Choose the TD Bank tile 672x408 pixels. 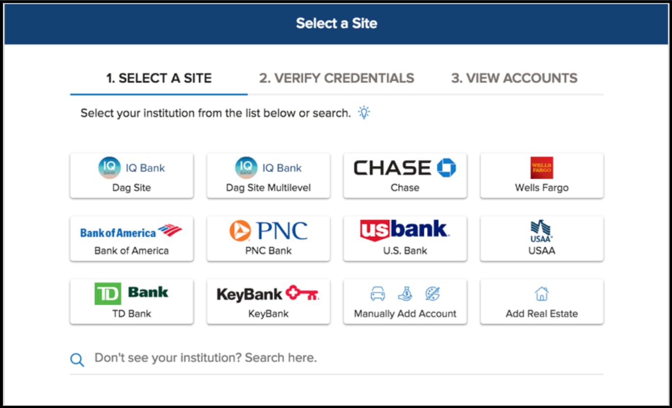pos(131,302)
